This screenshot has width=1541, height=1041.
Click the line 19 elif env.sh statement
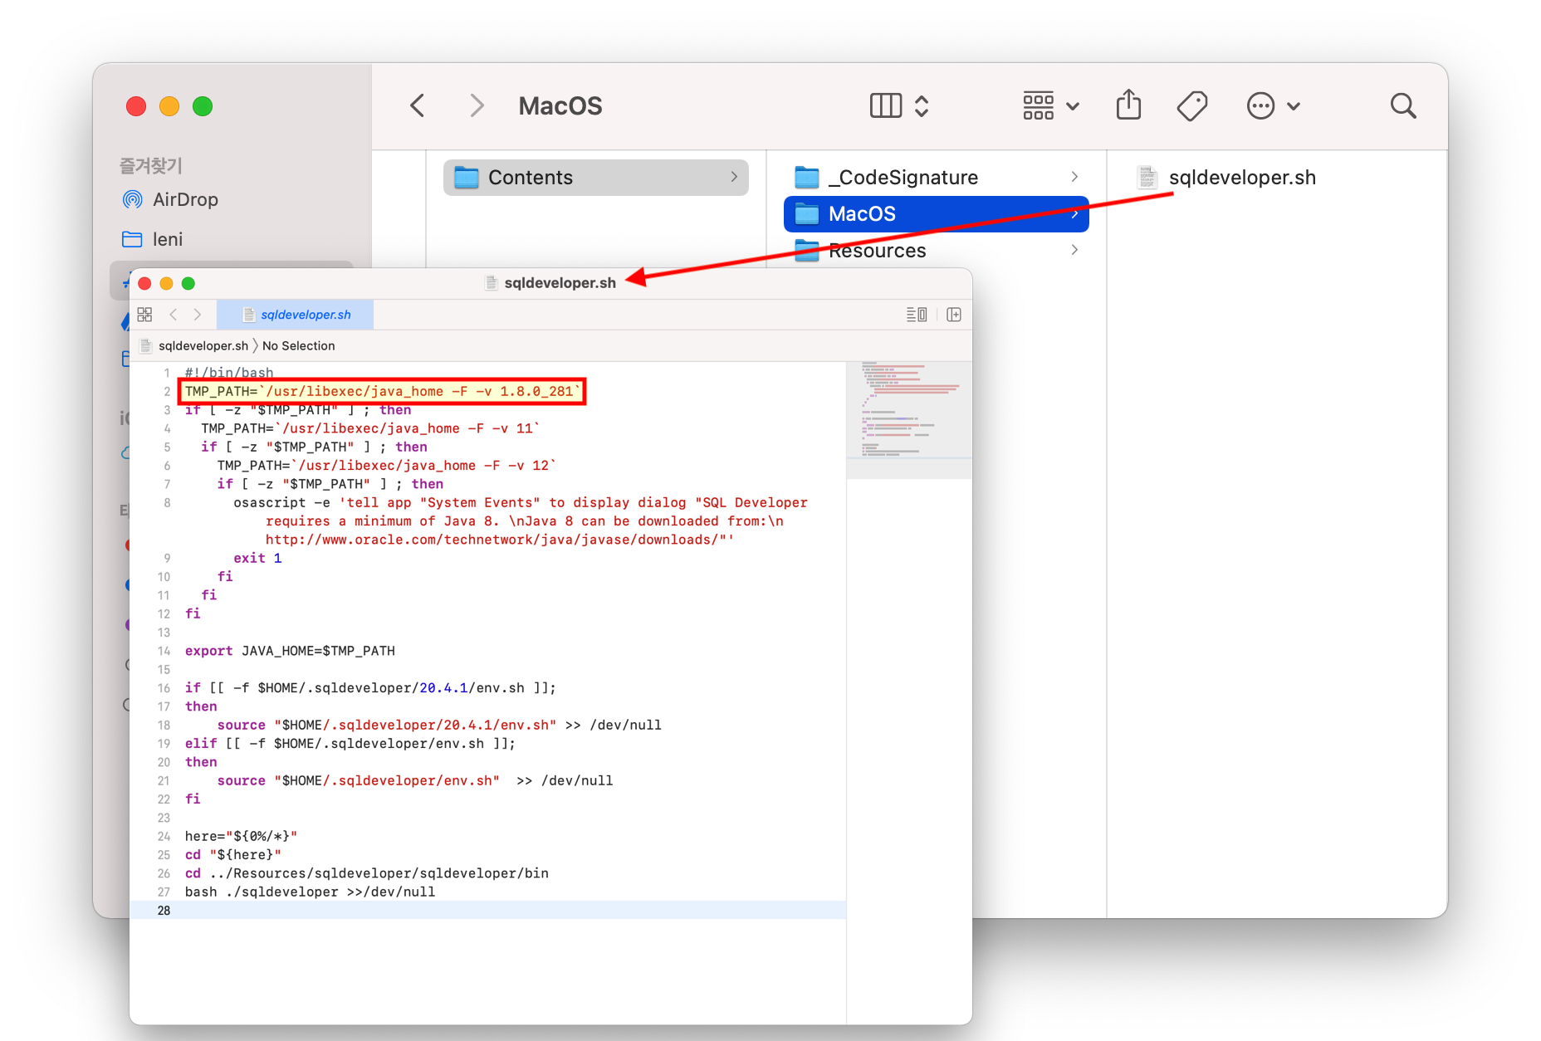point(350,744)
